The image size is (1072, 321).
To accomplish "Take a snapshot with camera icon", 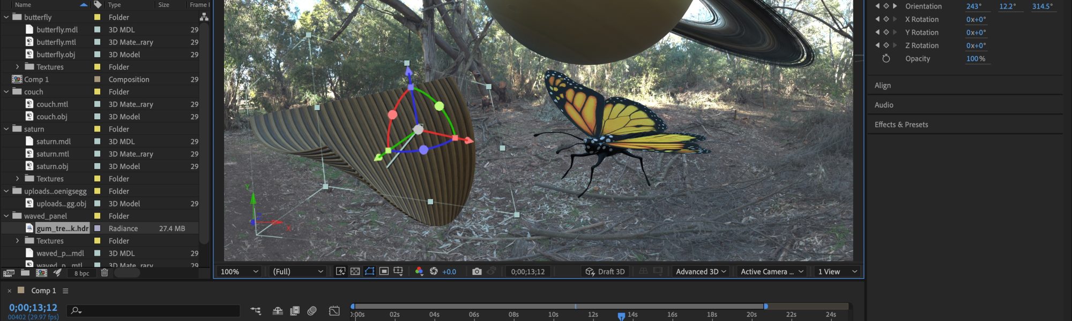I will 477,272.
